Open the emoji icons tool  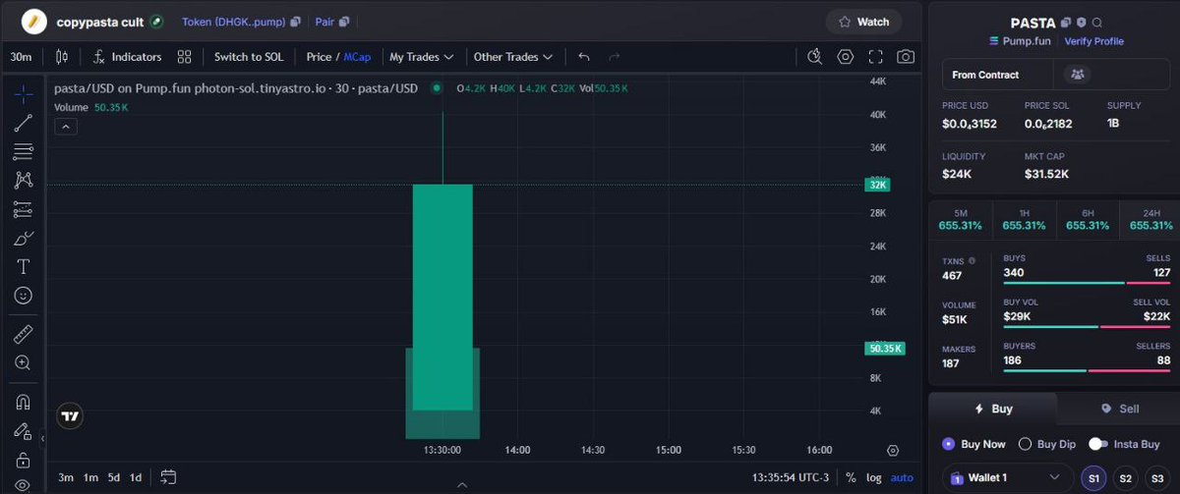click(x=24, y=295)
